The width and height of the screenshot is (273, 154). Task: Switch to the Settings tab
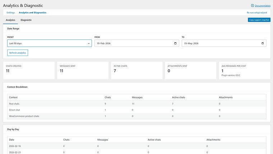click(11, 13)
